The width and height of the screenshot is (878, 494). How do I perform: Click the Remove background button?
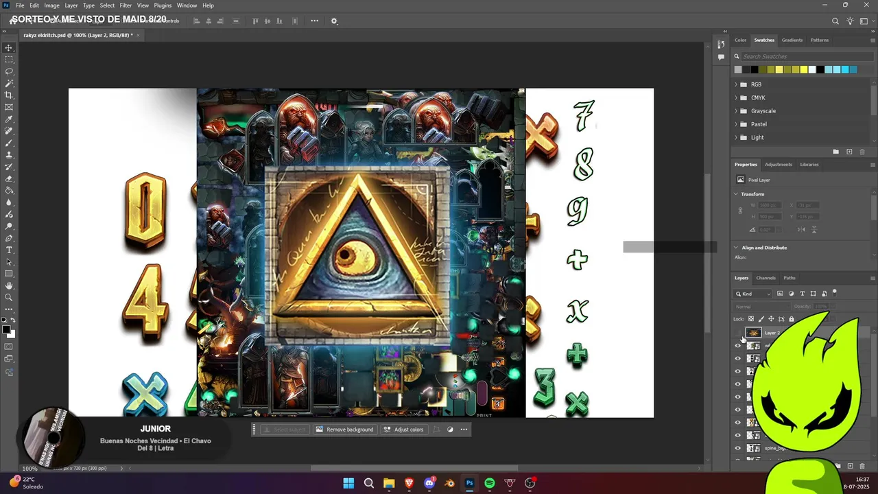click(345, 430)
